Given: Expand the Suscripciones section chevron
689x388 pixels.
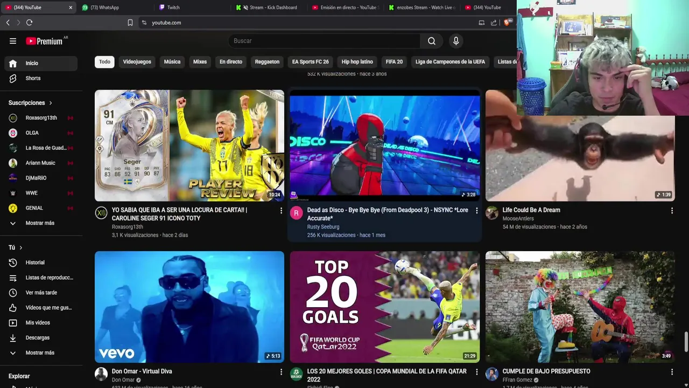Looking at the screenshot, I should [x=51, y=103].
